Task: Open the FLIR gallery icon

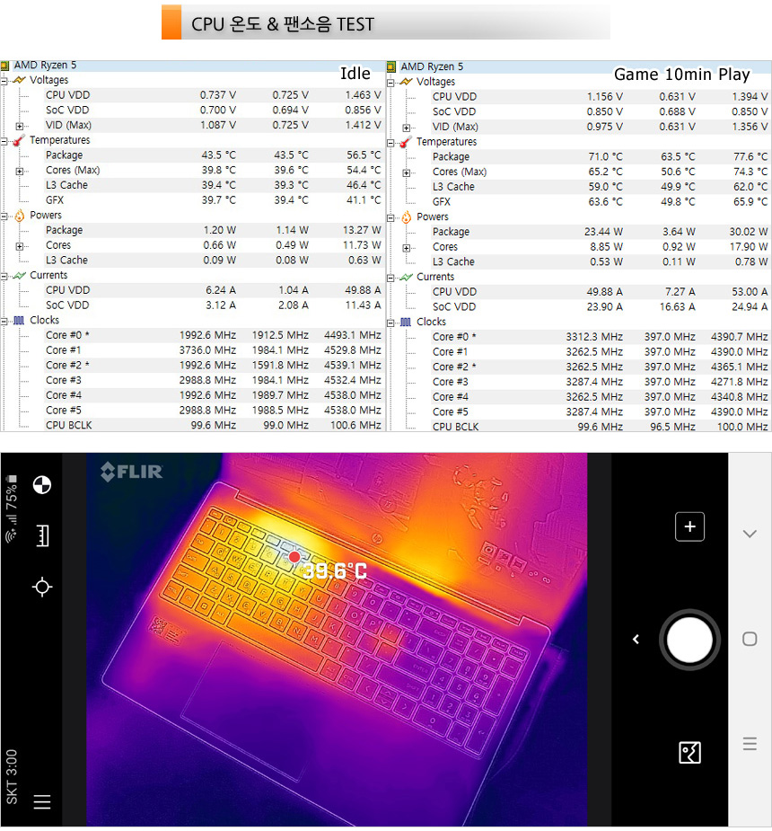Action: point(689,753)
